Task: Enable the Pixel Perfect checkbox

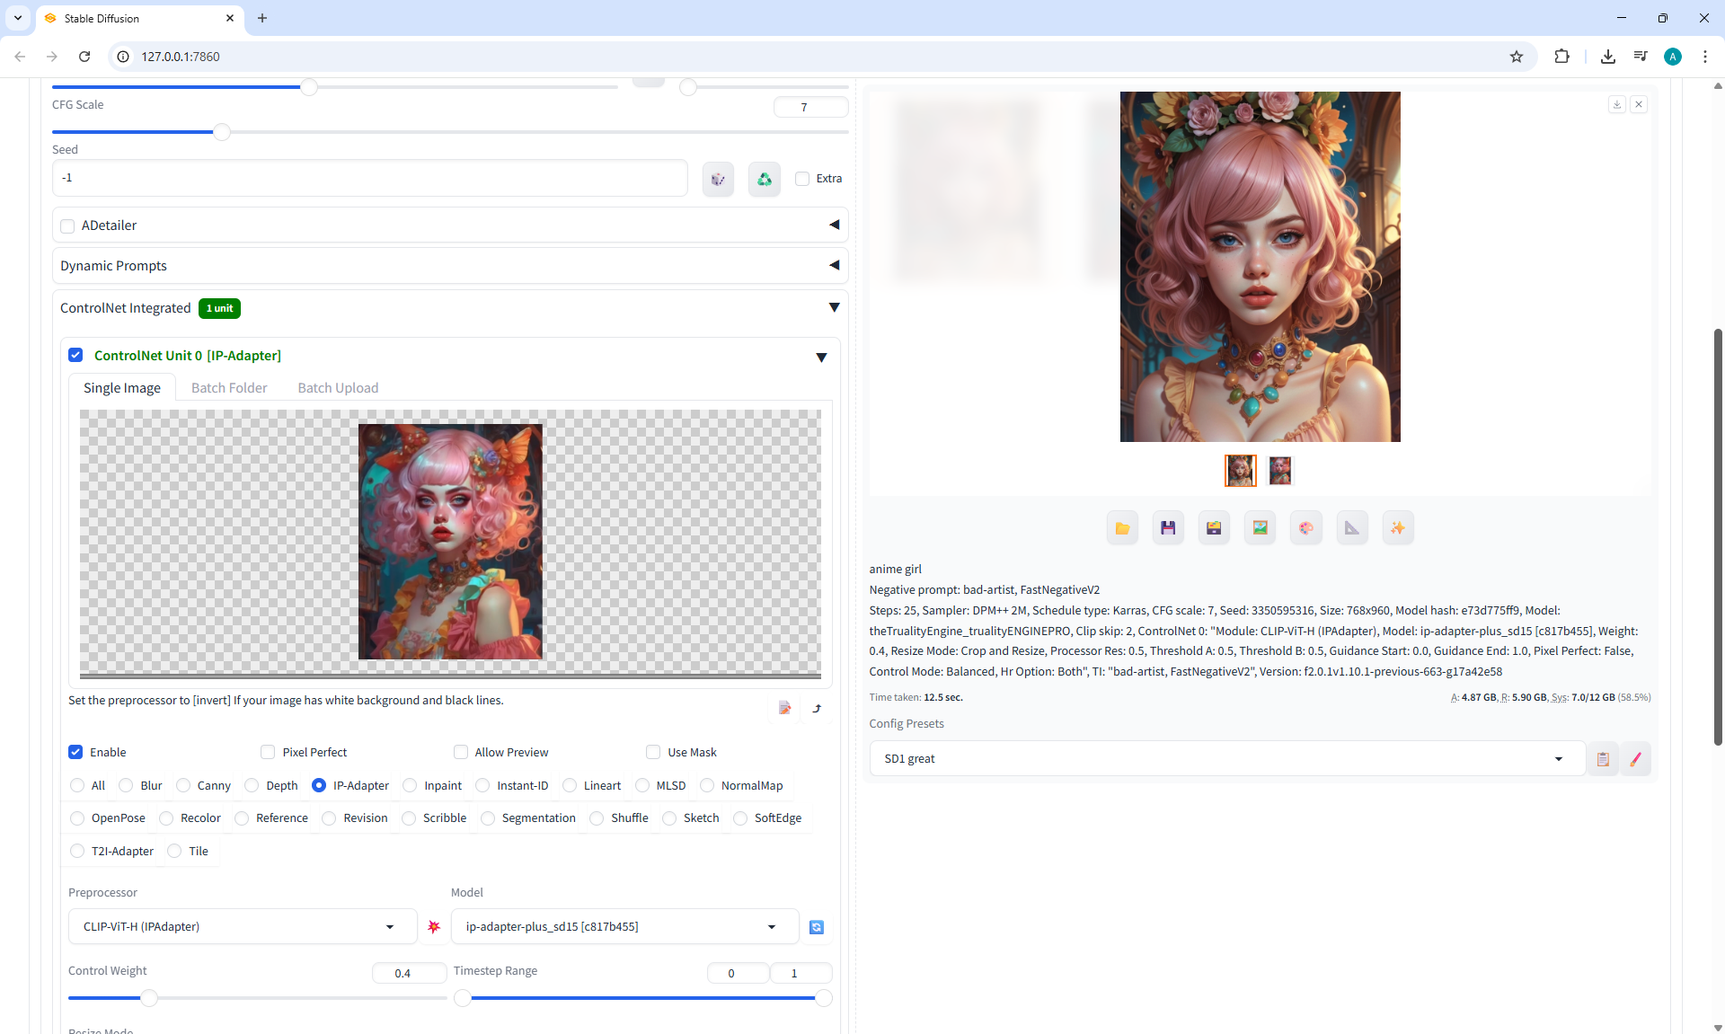Action: pos(268,752)
